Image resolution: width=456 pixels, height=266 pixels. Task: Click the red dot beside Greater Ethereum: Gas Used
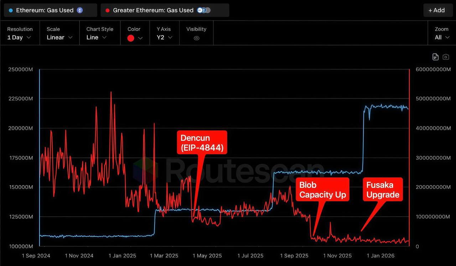click(x=108, y=10)
